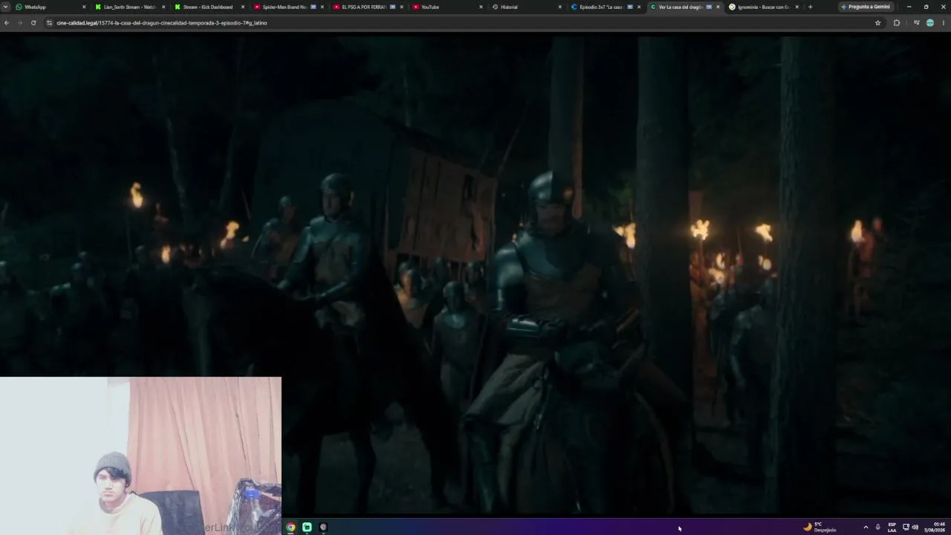Close the Spider-Man Brand New tab

click(322, 7)
